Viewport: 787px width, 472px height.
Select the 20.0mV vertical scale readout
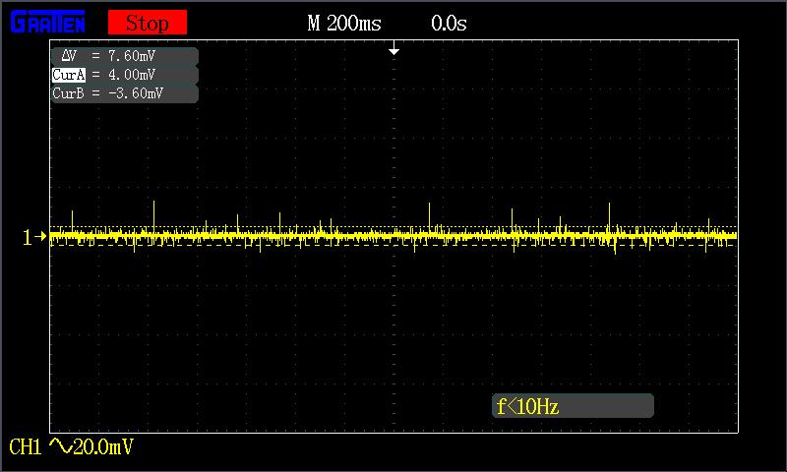point(104,446)
